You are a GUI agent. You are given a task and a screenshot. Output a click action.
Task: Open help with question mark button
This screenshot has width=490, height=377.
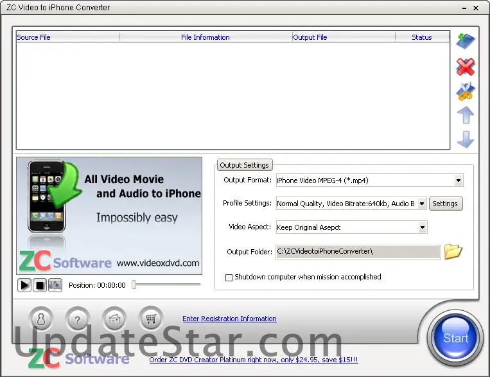click(x=78, y=319)
